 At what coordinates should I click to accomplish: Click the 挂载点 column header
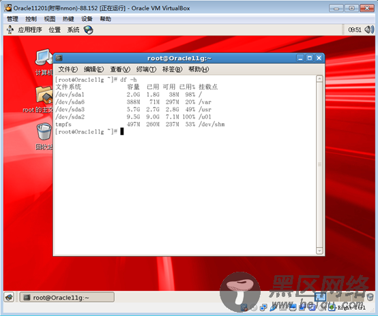[208, 87]
